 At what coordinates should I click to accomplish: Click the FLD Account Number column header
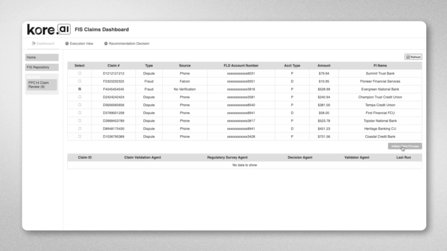(x=241, y=66)
